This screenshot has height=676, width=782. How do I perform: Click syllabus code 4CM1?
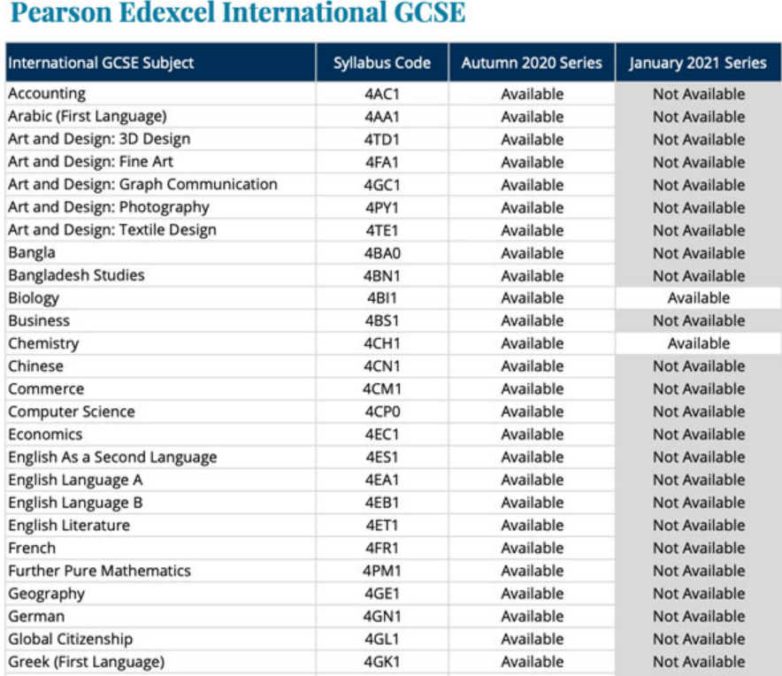pos(382,389)
